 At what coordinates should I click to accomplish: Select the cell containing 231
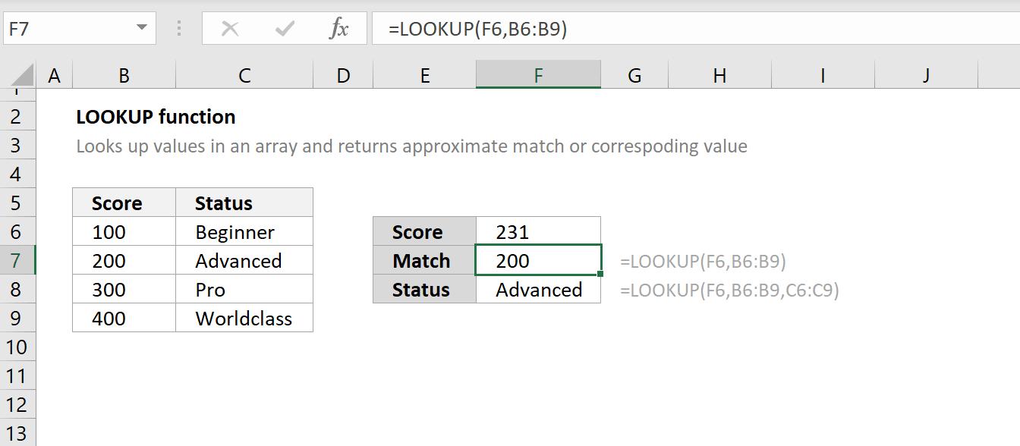(538, 231)
